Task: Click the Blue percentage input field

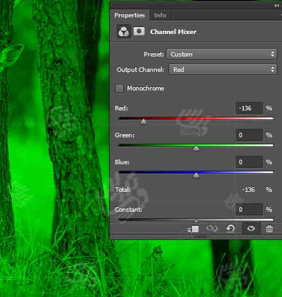Action: (x=249, y=162)
